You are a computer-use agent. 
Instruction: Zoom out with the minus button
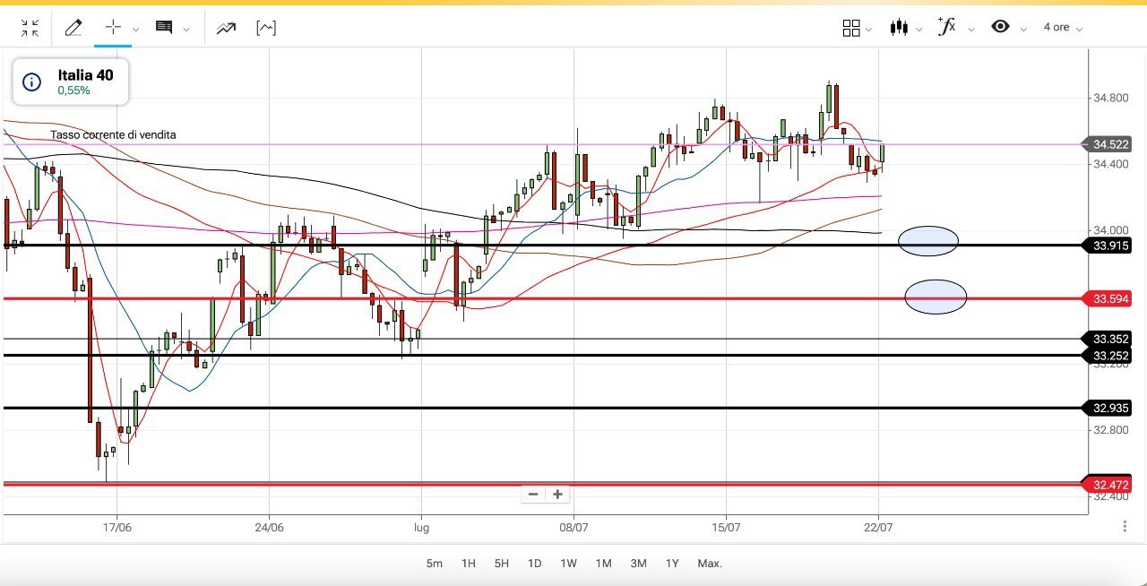pyautogui.click(x=533, y=495)
